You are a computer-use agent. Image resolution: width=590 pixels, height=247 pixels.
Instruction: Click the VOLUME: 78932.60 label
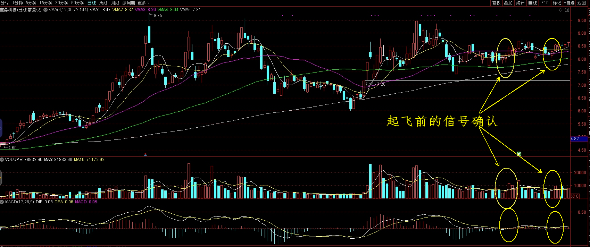point(24,160)
